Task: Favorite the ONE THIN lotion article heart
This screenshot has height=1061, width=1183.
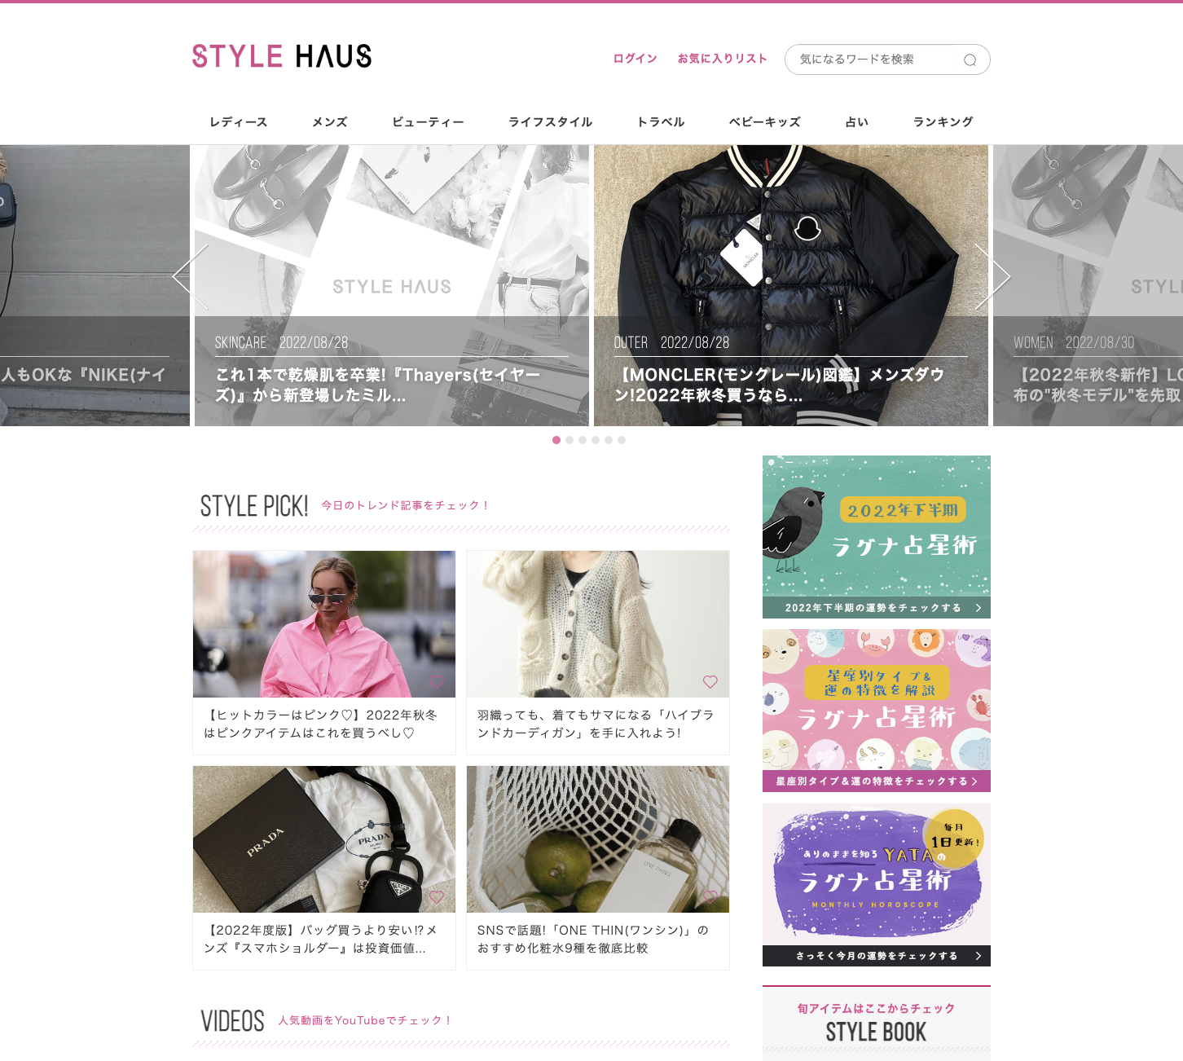Action: coord(710,897)
